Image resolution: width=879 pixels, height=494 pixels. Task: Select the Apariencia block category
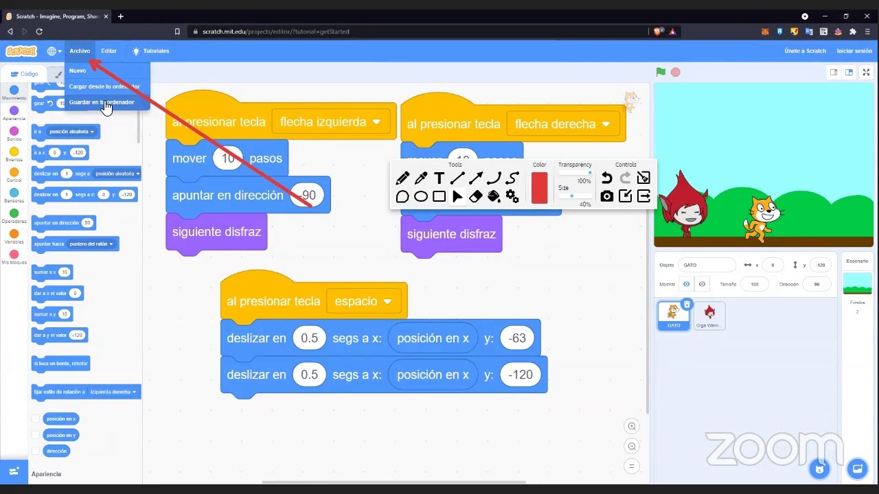pos(14,113)
